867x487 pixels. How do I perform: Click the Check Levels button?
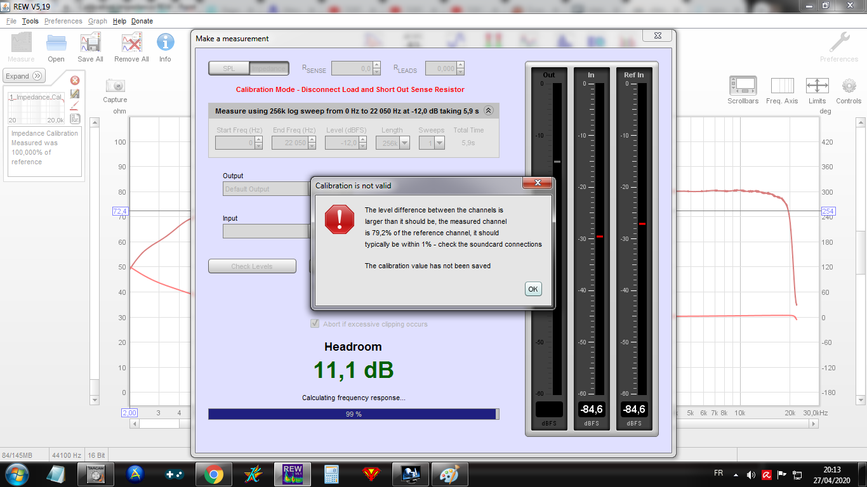click(252, 266)
